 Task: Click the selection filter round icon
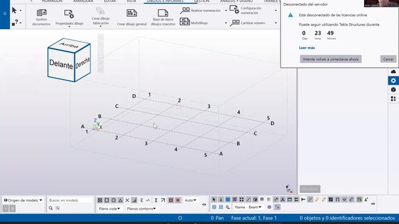click(269, 207)
